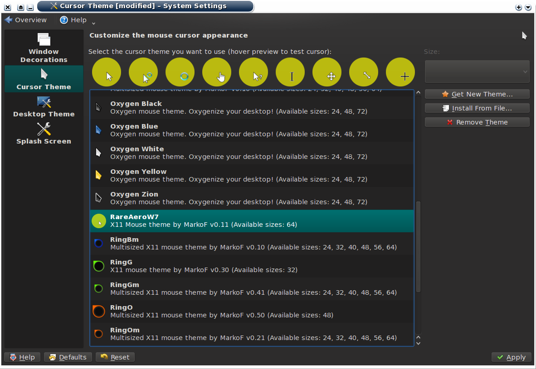Go back to Overview

(26, 20)
